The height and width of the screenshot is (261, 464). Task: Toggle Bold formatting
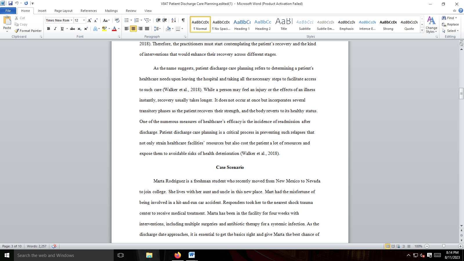pyautogui.click(x=48, y=29)
